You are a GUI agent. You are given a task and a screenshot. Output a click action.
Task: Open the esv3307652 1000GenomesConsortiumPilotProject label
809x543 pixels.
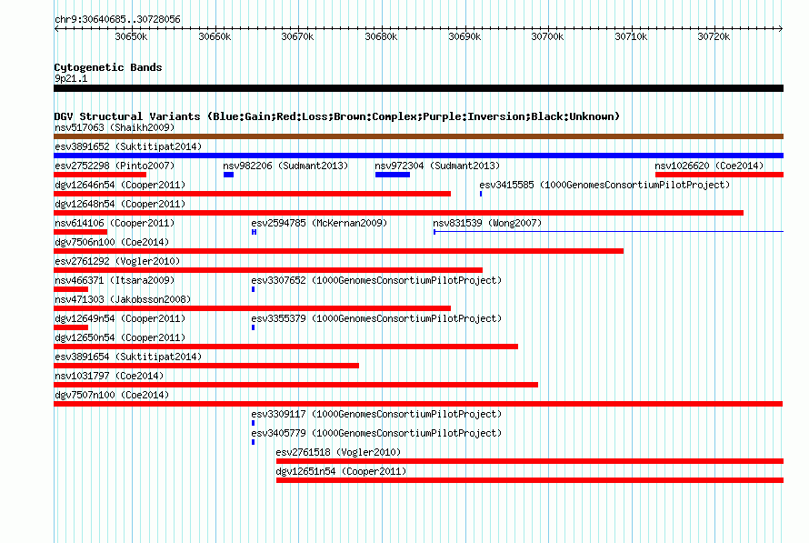pyautogui.click(x=376, y=280)
